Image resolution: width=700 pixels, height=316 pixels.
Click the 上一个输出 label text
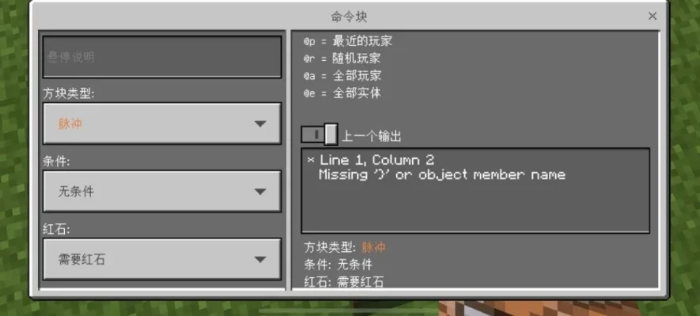372,137
